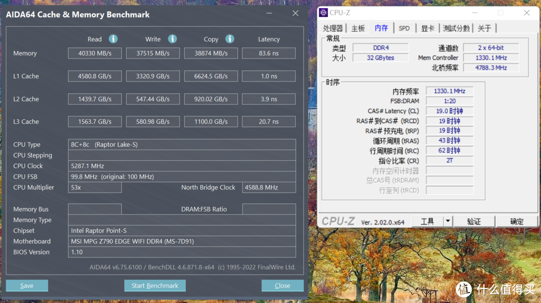Click the info icon next to Read
The image size is (541, 303).
point(112,38)
